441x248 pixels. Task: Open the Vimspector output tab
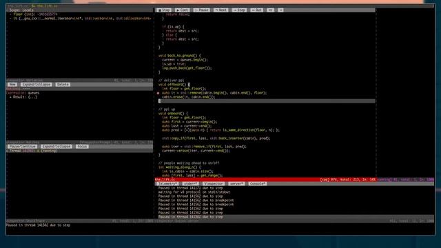(213, 184)
